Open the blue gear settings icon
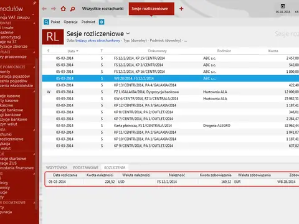This screenshot has height=224, width=299. click(x=102, y=22)
